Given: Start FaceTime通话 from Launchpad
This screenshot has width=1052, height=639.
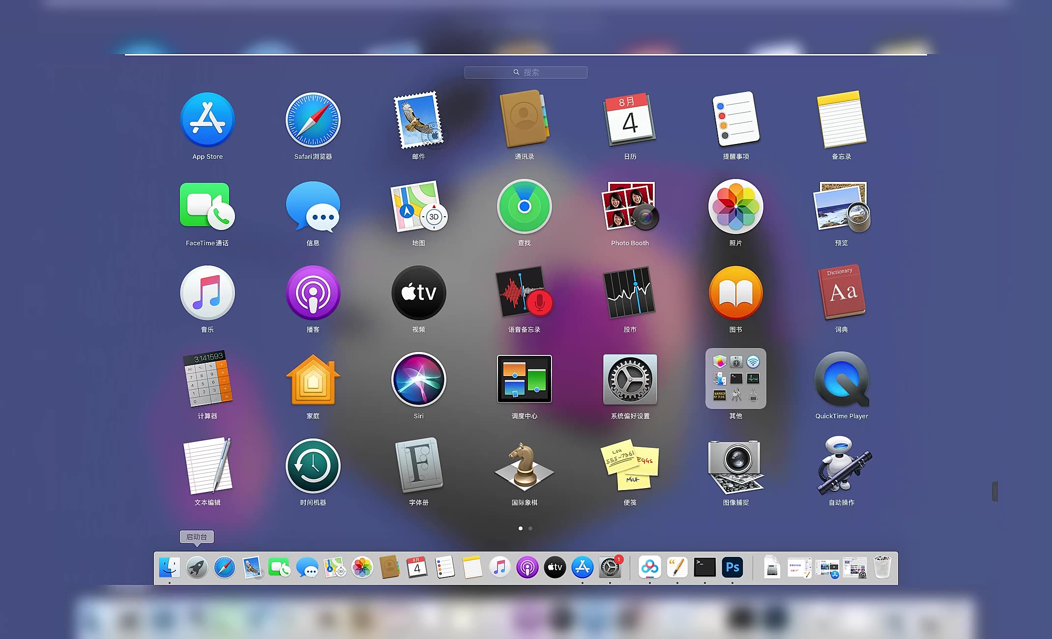Looking at the screenshot, I should 207,206.
